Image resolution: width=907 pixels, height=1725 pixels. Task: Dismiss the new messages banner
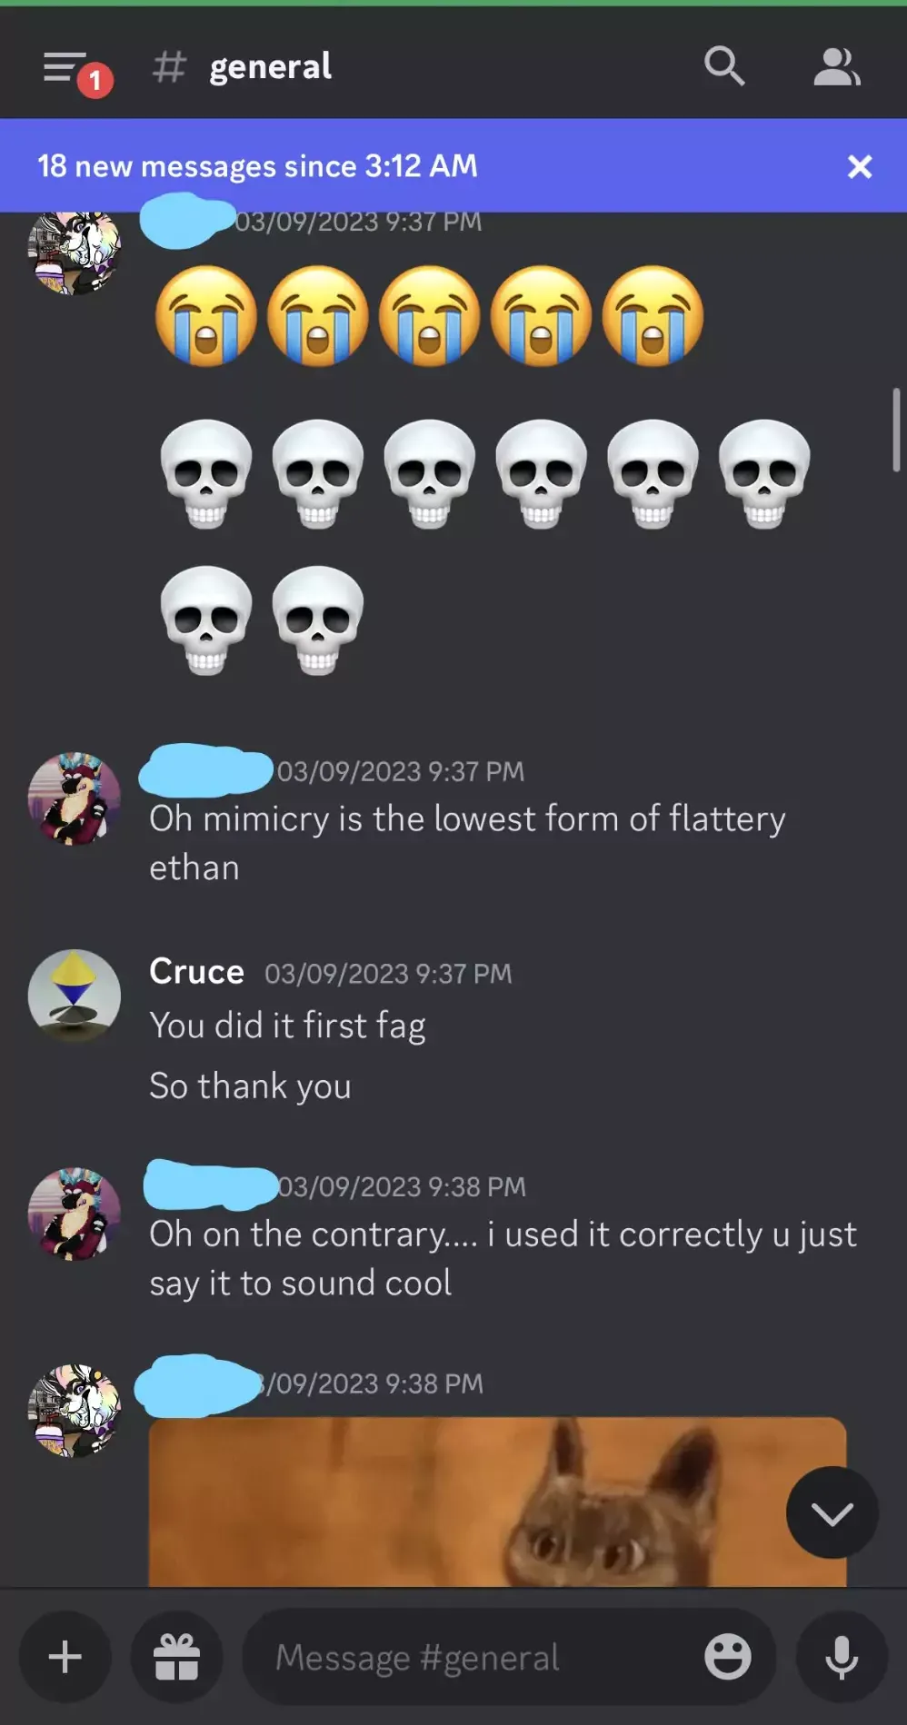click(860, 166)
